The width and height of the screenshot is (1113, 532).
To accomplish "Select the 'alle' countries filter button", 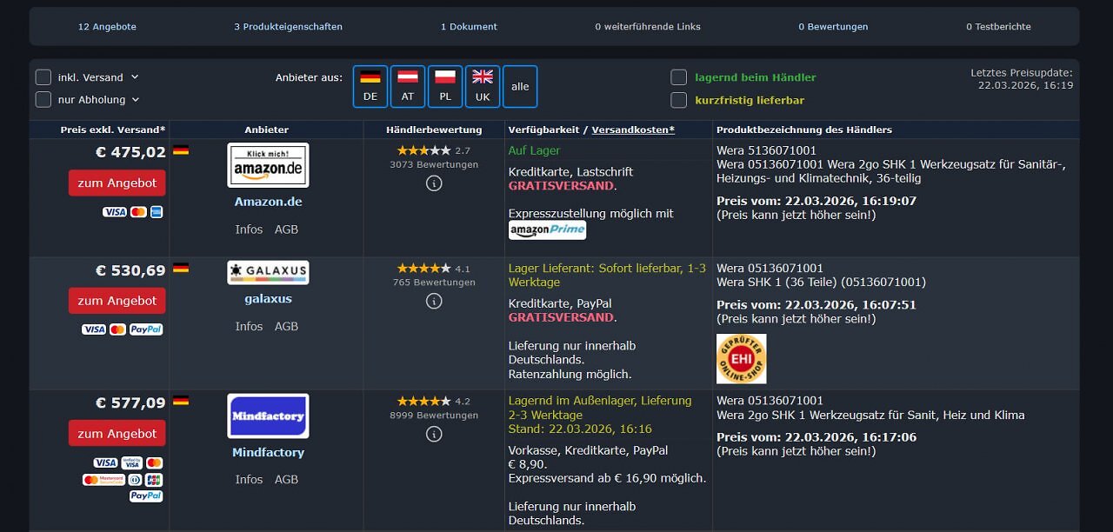I will pyautogui.click(x=520, y=87).
